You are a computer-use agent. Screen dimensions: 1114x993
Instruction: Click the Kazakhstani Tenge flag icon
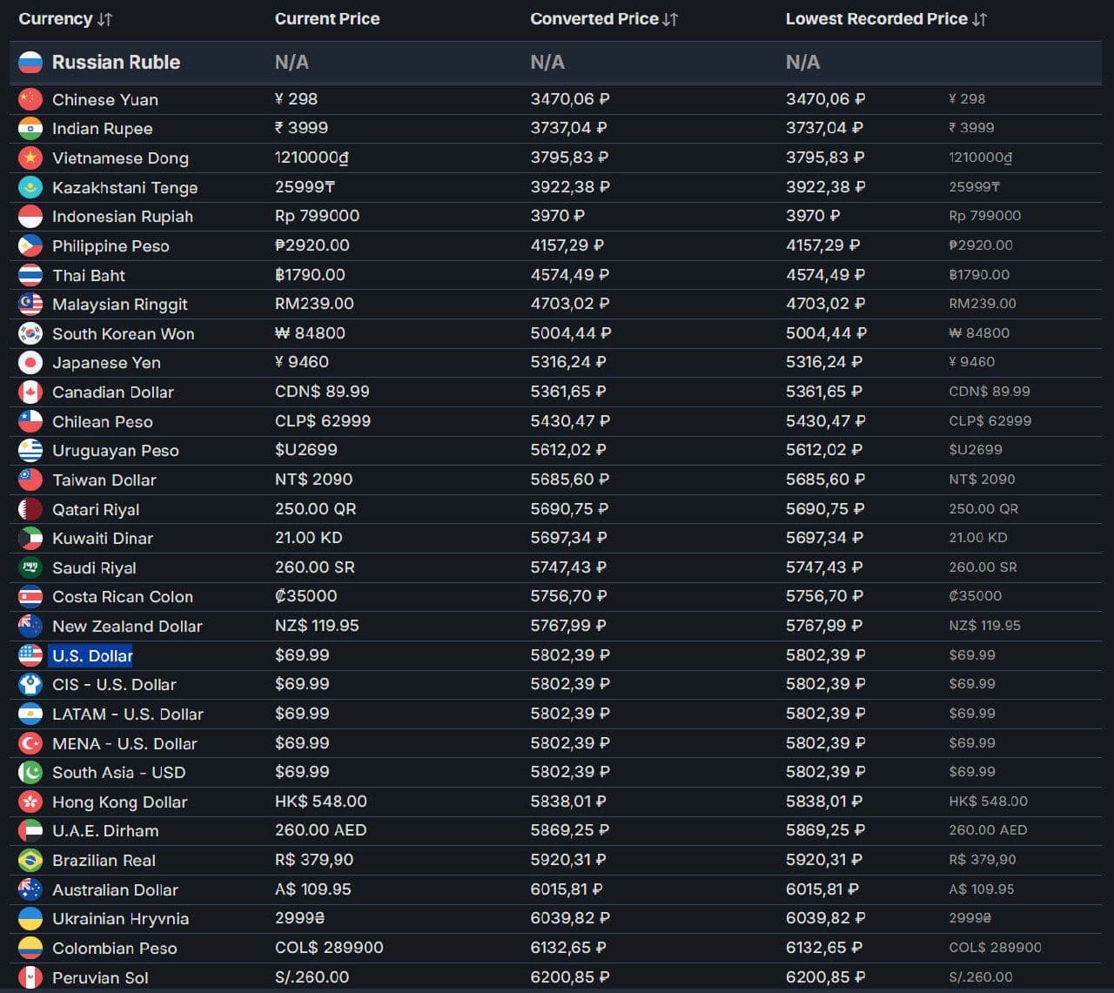click(x=30, y=187)
